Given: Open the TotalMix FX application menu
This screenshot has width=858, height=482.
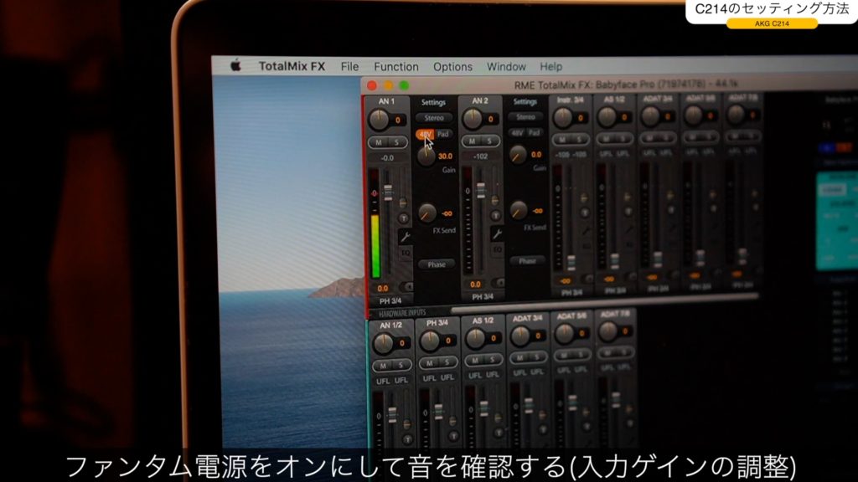Looking at the screenshot, I should click(292, 67).
